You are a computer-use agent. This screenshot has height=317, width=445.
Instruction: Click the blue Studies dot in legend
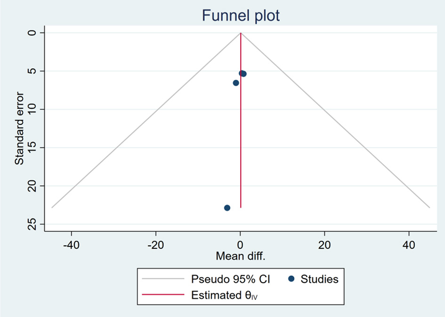pos(291,279)
